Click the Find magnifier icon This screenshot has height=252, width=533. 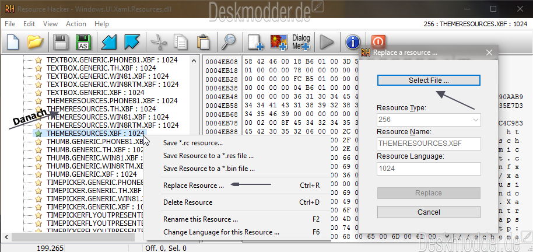[x=229, y=43]
